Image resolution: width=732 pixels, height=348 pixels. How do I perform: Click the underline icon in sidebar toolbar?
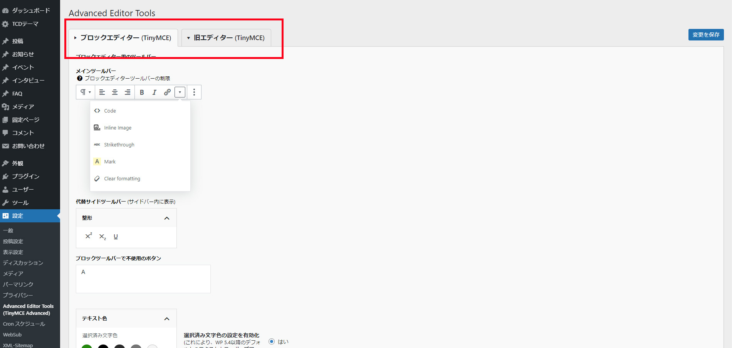(116, 237)
